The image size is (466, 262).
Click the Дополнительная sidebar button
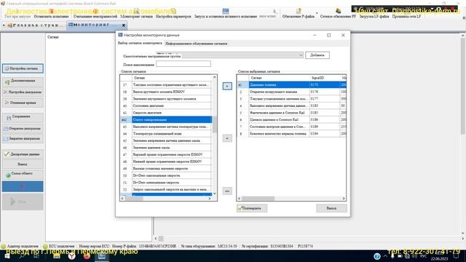[23, 81]
